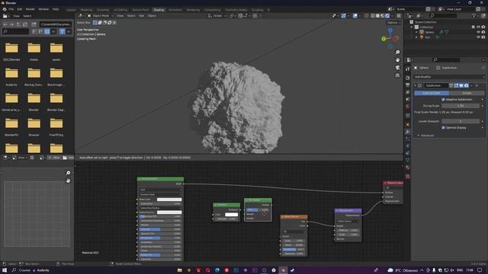The height and width of the screenshot is (274, 488).
Task: Toggle Subdivision modifier edit mode display icon
Action: [456, 85]
